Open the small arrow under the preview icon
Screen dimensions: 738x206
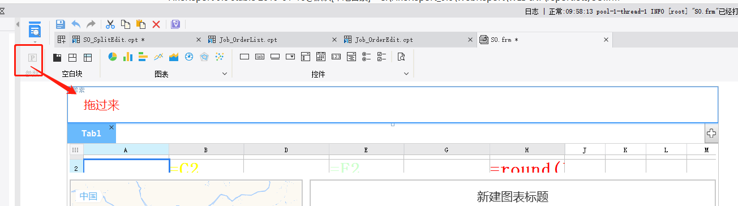(35, 42)
